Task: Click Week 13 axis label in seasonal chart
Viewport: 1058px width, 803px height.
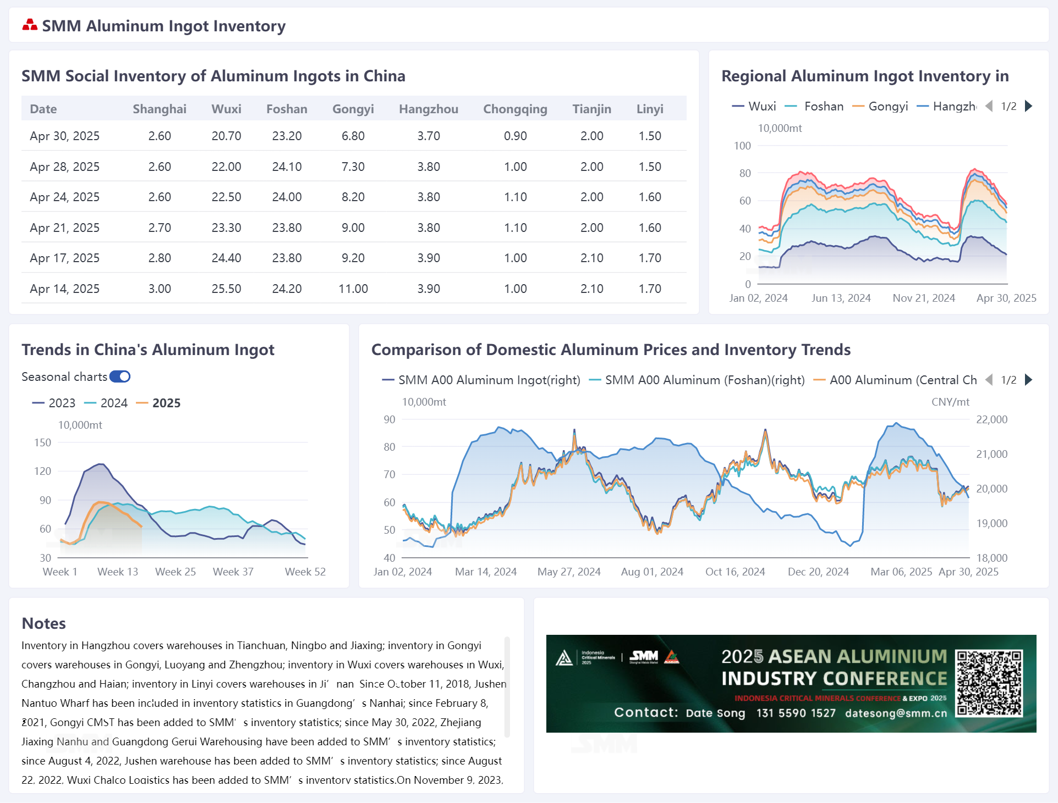Action: (118, 572)
